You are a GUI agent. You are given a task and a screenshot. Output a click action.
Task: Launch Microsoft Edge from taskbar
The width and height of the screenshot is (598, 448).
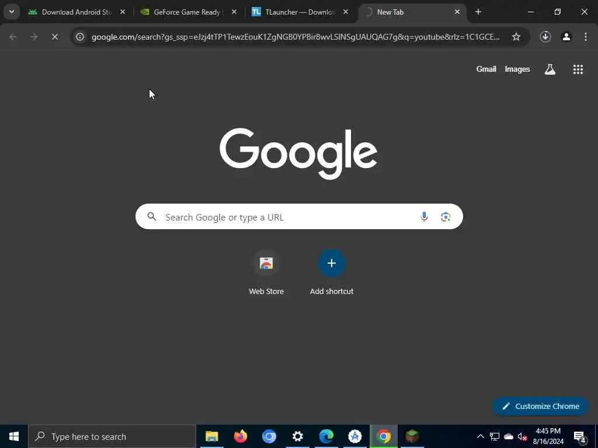[326, 436]
